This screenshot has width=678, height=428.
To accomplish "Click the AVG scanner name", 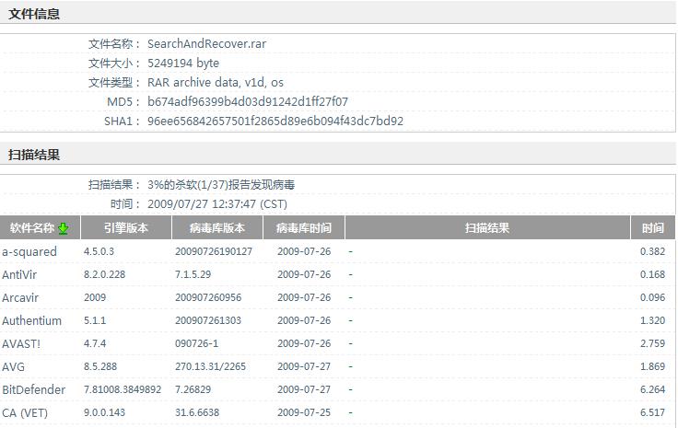I will coord(14,366).
